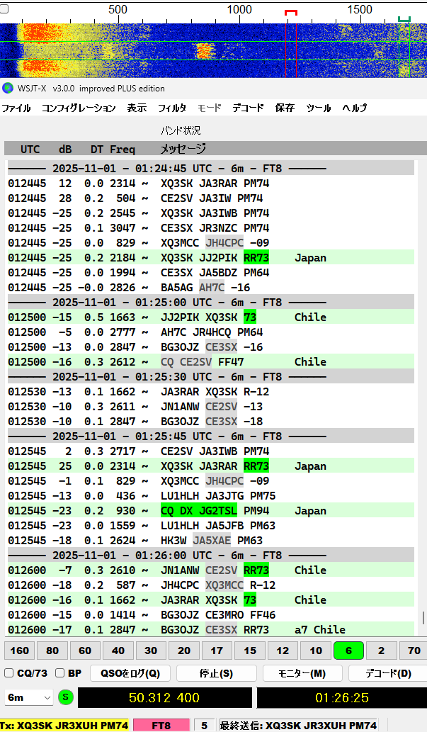Enable the CQ/73 checkbox
The image size is (427, 732).
point(9,673)
